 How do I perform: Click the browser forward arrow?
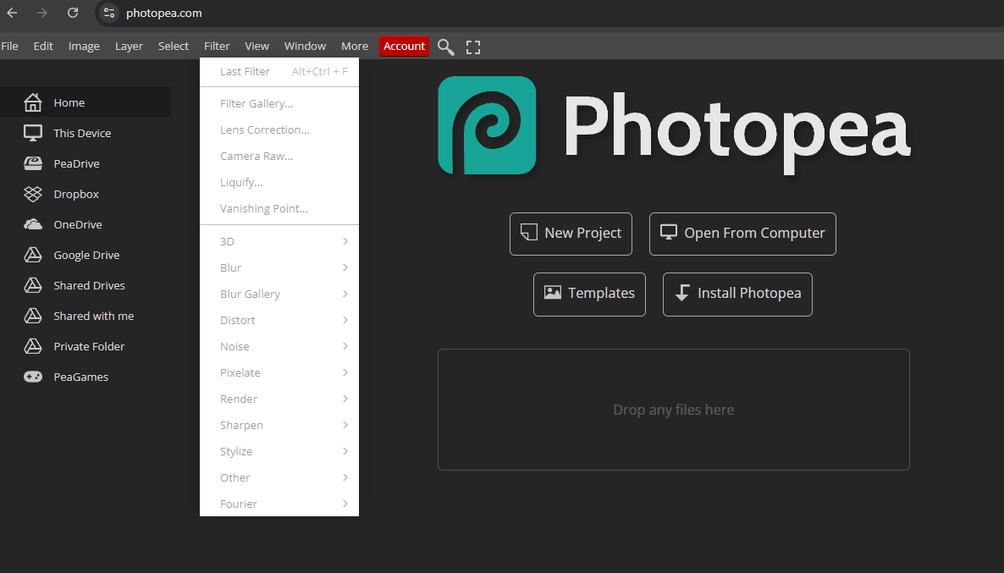coord(42,13)
